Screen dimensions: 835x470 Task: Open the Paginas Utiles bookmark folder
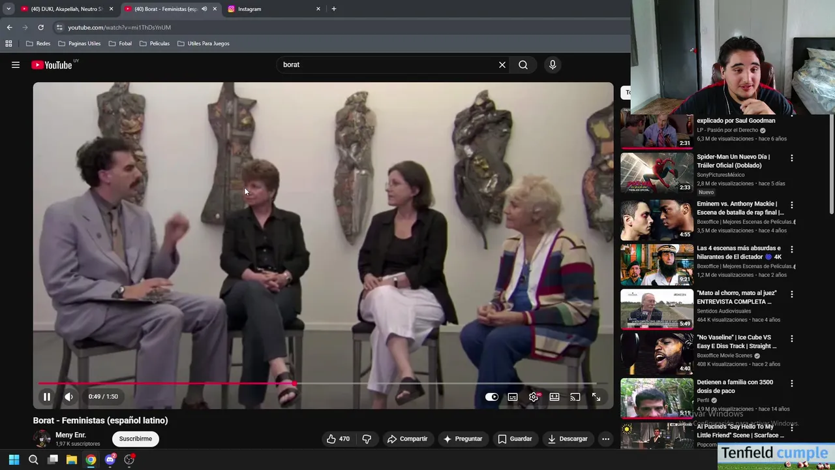[x=79, y=44]
